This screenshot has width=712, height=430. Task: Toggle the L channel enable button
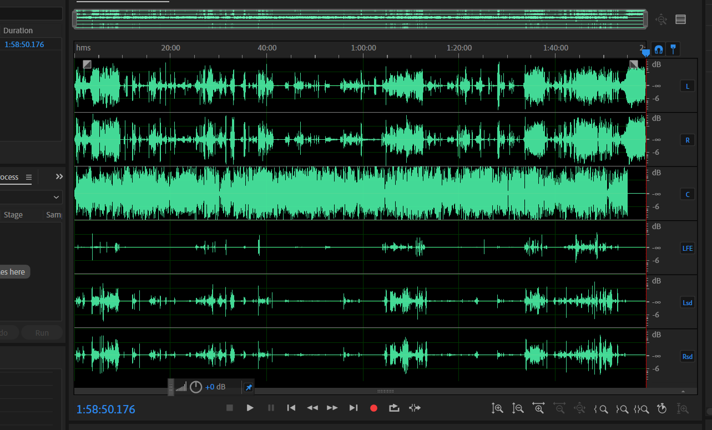pyautogui.click(x=688, y=86)
